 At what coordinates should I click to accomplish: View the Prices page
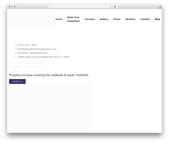(x=117, y=19)
